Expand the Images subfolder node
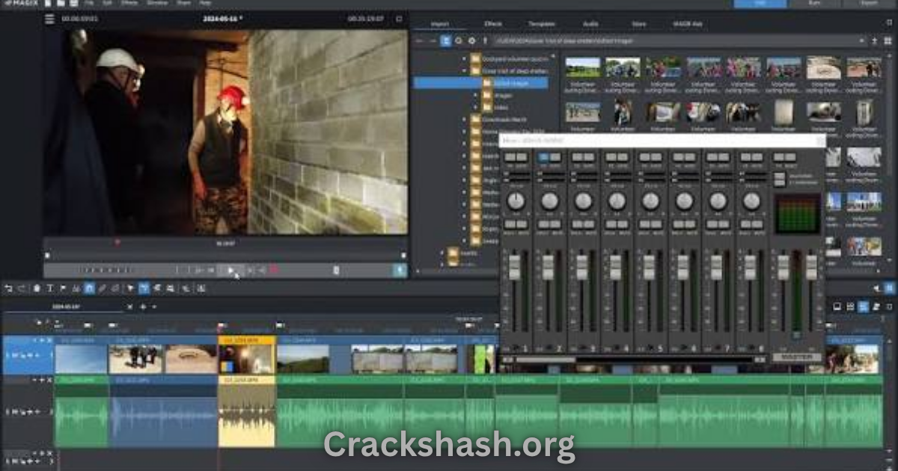 [x=474, y=96]
